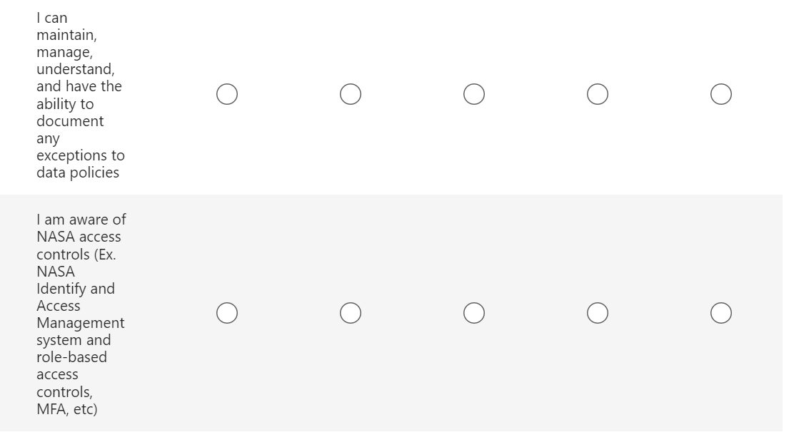Pick middle radio option for NASA access controls row
This screenshot has height=437, width=794.
pyautogui.click(x=474, y=313)
